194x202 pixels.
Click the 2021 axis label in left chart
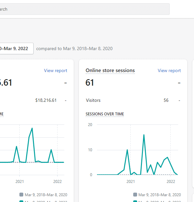click(x=20, y=182)
